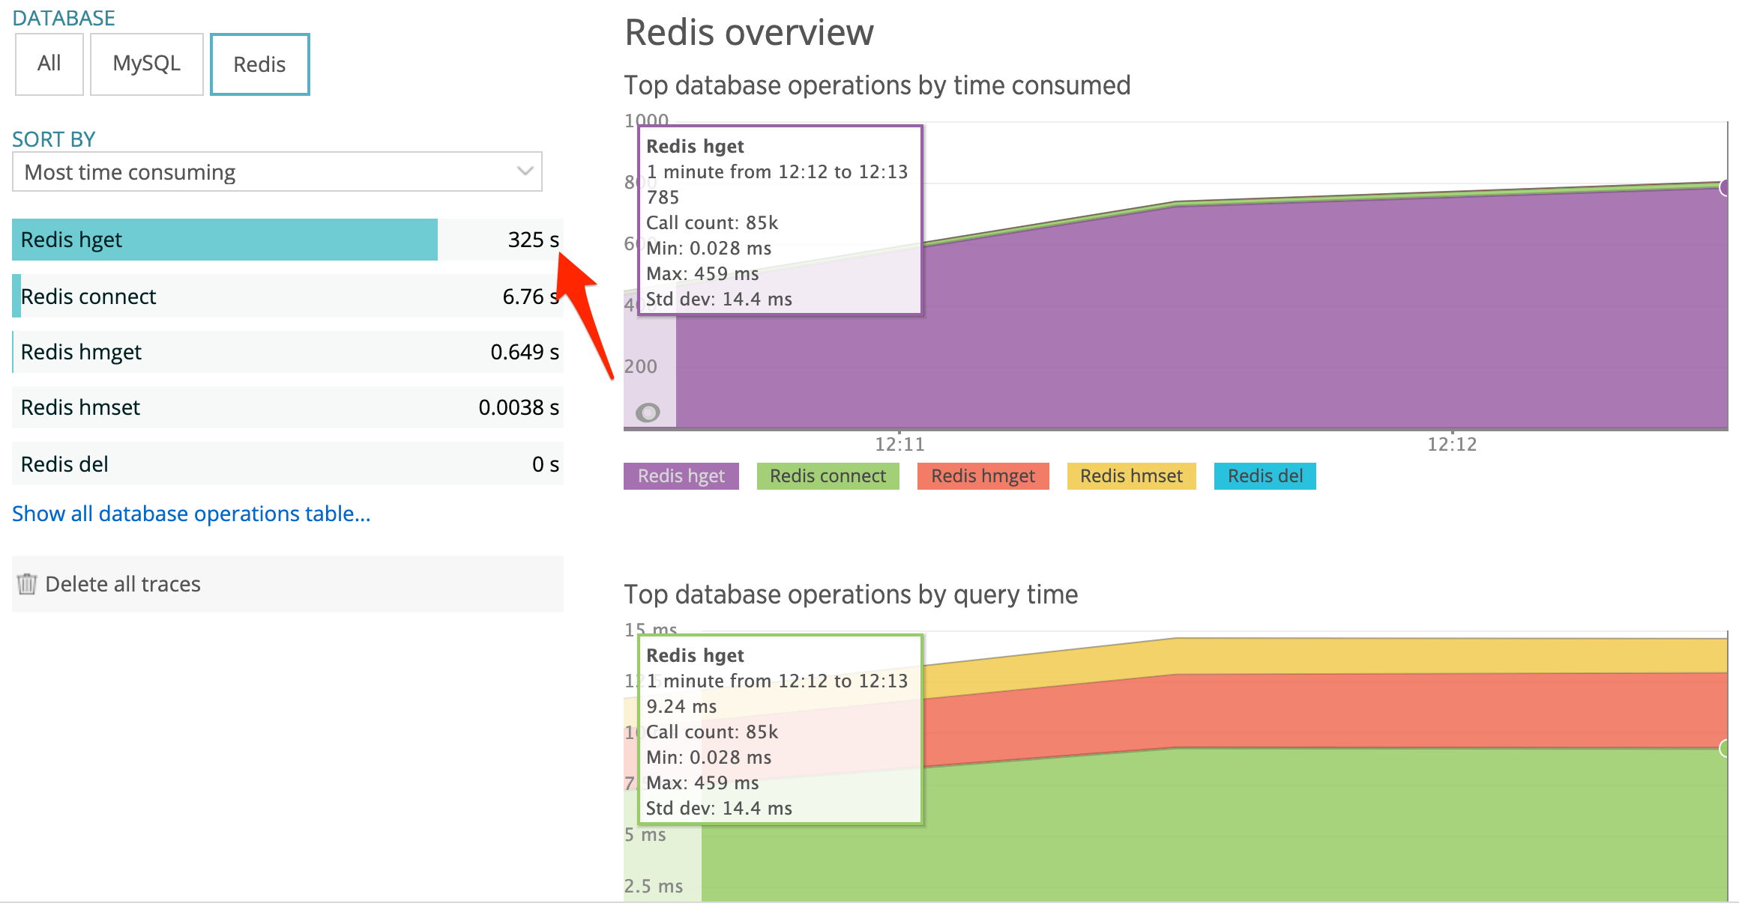
Task: Click the 6.76 s value for Redis connect
Action: [531, 297]
